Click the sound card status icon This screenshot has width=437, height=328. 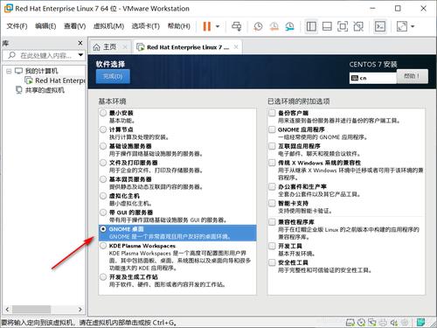pos(394,323)
